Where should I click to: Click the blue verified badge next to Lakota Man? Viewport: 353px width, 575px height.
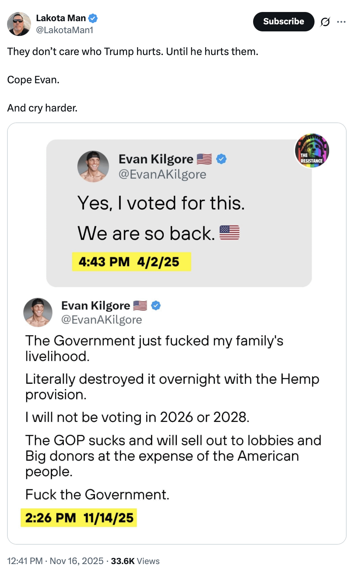click(93, 18)
